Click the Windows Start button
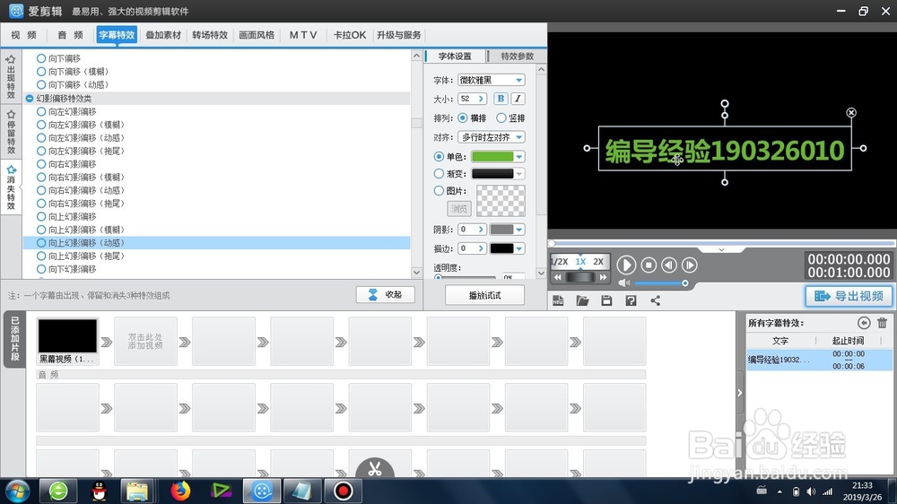Viewport: 897px width, 504px height. click(x=17, y=491)
